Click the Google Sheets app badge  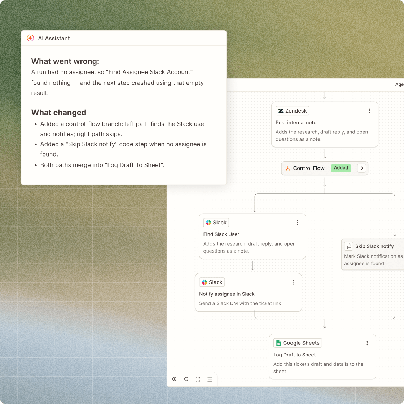(x=298, y=343)
